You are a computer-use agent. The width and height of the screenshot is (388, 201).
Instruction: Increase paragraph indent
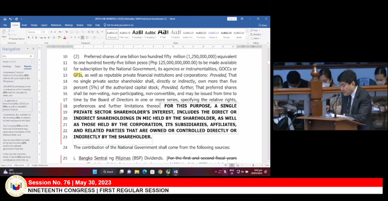[92, 32]
